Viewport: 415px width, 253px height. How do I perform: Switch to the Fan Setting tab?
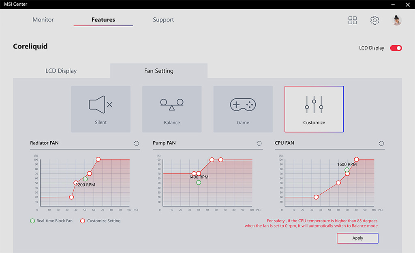(159, 71)
